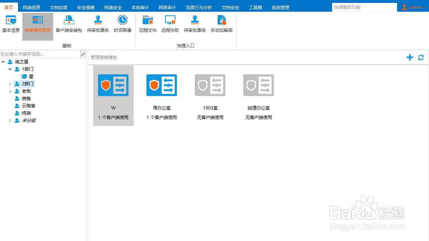Viewport: 429px width, 241px height.
Task: Select the 周办公室 template
Action: 161,85
